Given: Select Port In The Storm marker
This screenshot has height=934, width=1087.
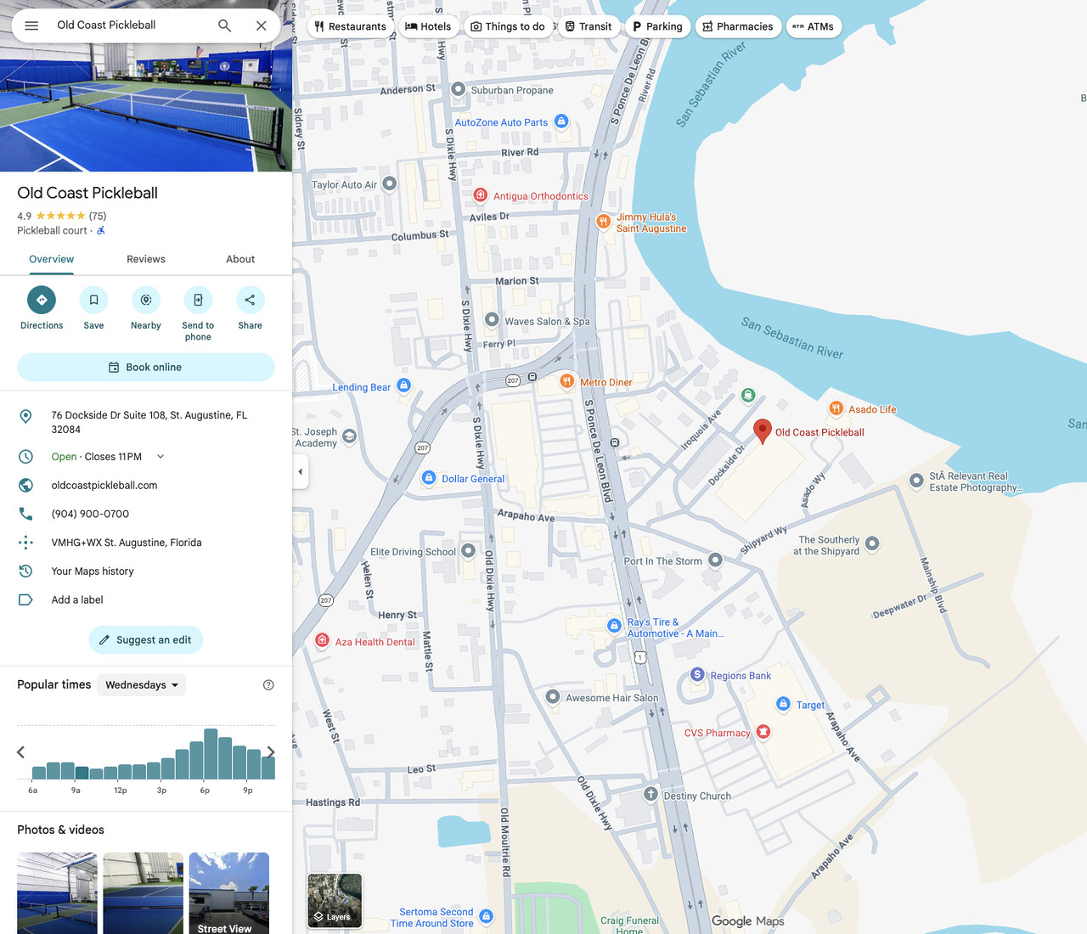Looking at the screenshot, I should pos(715,560).
